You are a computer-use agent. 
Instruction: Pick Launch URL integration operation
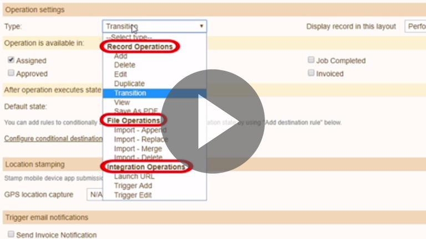click(134, 176)
